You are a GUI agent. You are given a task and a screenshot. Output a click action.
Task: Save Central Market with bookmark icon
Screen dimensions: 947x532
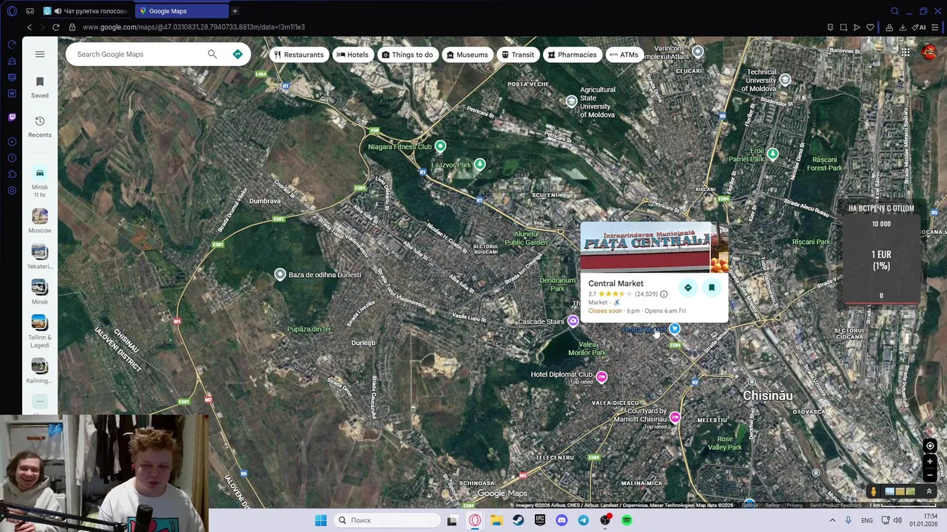[x=712, y=287]
